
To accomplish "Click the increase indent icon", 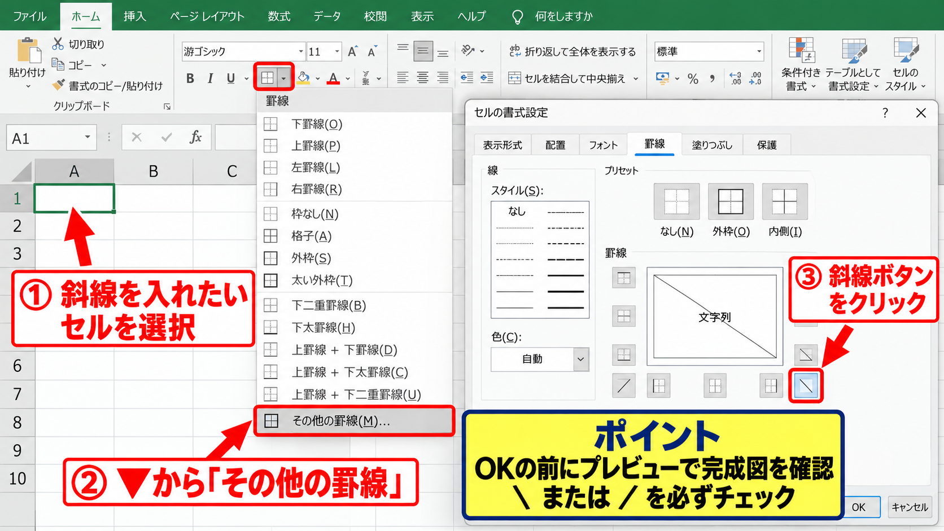I will [487, 78].
